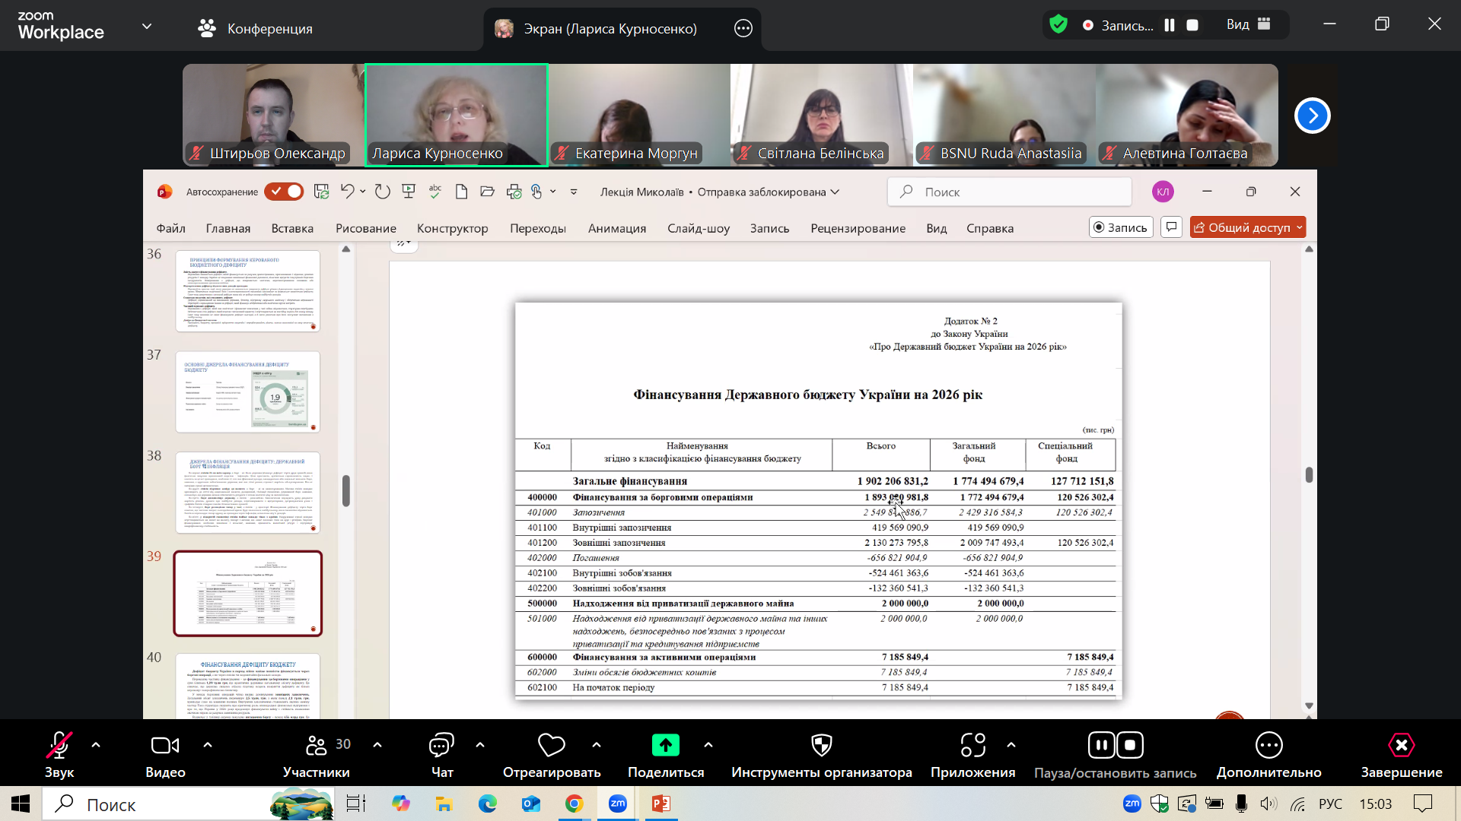Open the Участники participants list
This screenshot has width=1461, height=821.
point(316,746)
